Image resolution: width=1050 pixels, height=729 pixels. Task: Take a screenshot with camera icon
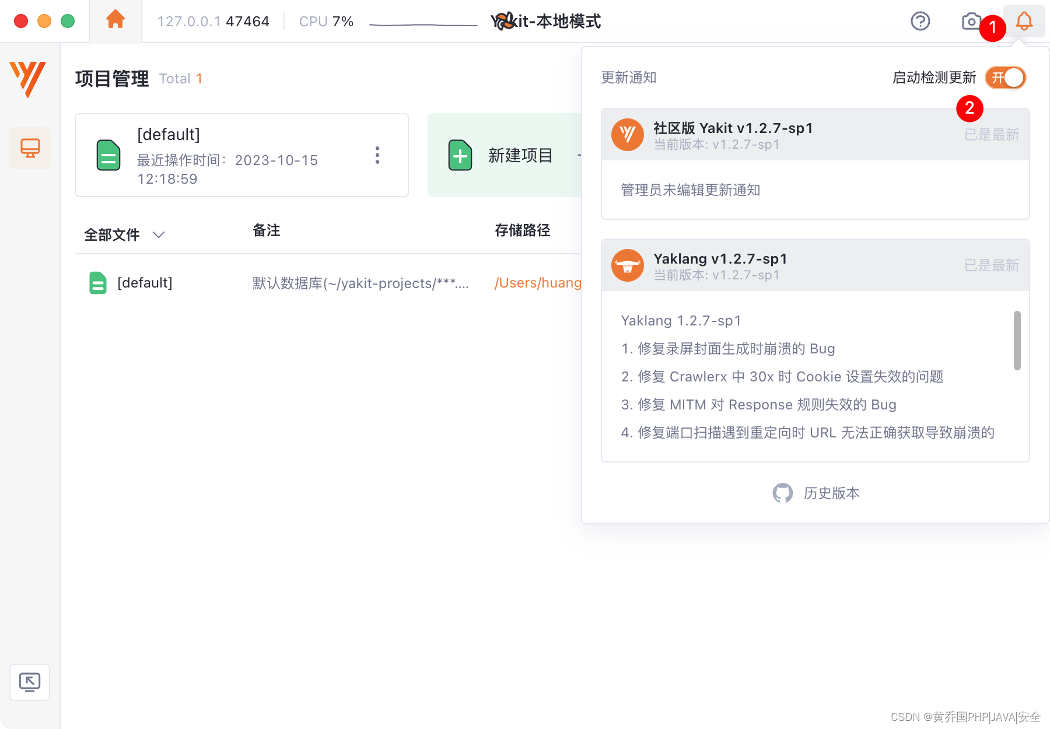[971, 22]
